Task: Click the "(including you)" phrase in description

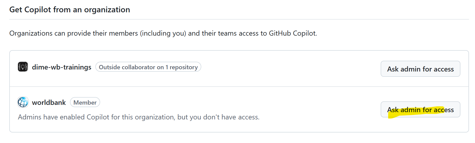Action: pyautogui.click(x=163, y=33)
